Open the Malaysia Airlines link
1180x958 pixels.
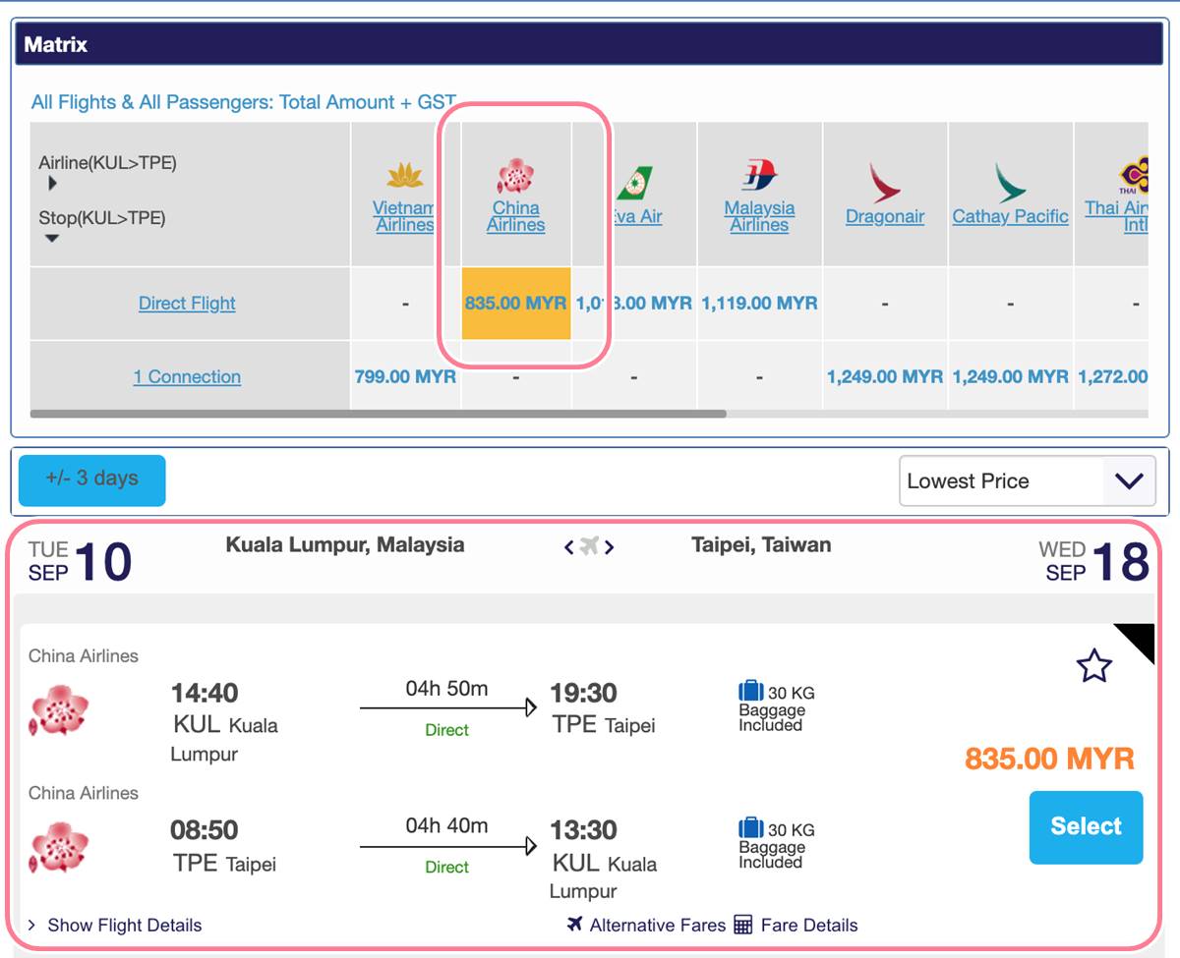click(x=759, y=216)
